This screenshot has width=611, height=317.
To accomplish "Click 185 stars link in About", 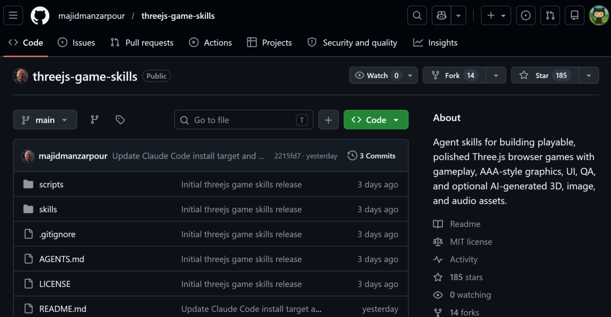I will pos(458,277).
